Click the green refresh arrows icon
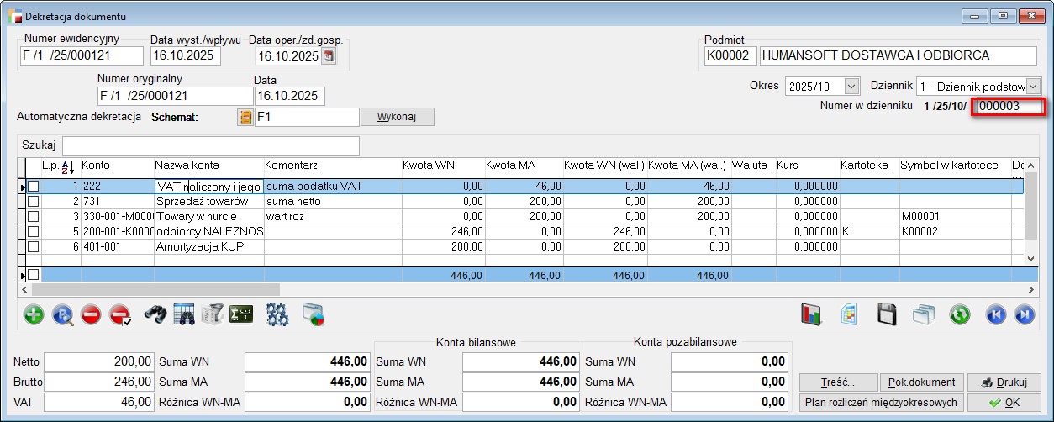This screenshot has height=422, width=1054. coord(960,314)
